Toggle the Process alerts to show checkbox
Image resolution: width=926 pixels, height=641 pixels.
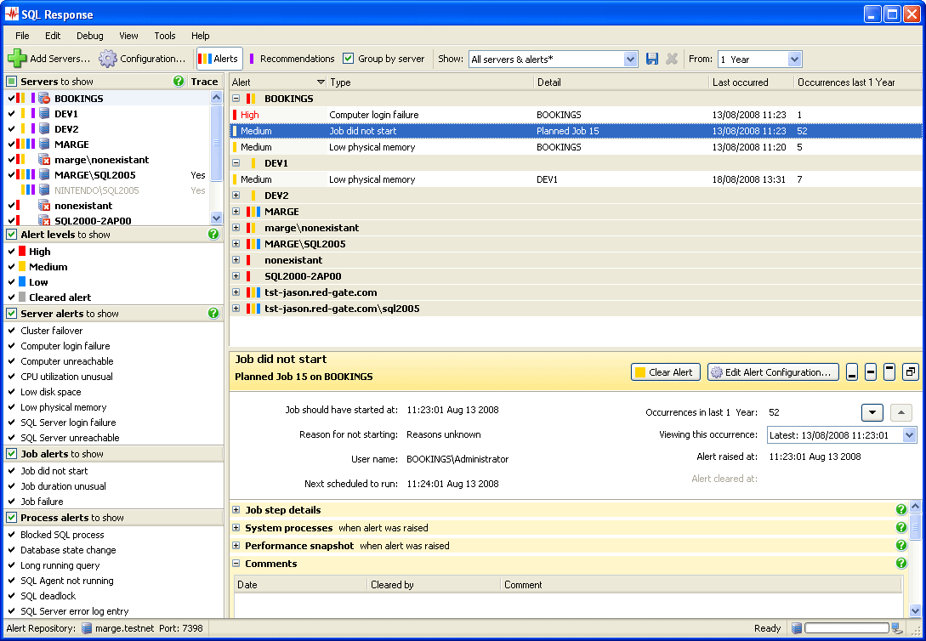click(11, 517)
